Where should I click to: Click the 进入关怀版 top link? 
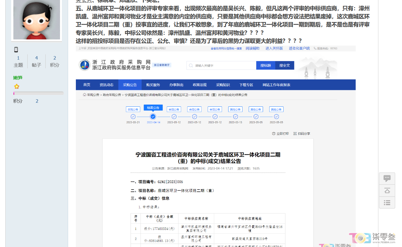coord(274,48)
